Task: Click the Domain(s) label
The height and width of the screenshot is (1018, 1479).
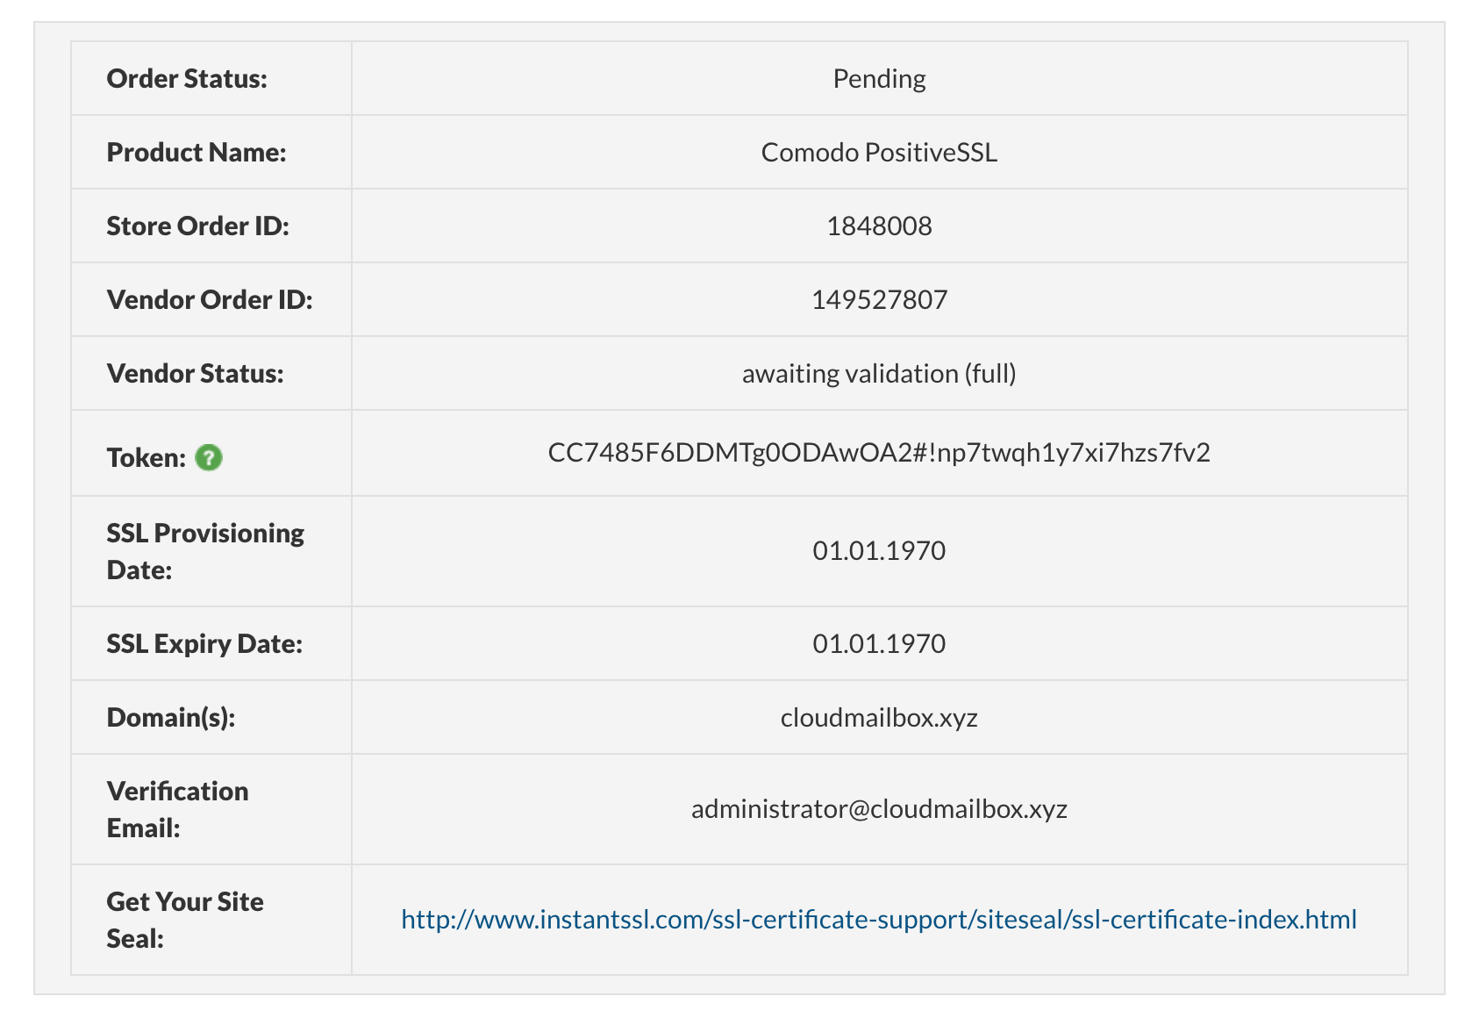Action: point(171,718)
